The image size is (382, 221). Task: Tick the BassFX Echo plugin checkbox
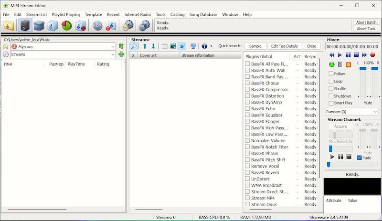(x=247, y=109)
